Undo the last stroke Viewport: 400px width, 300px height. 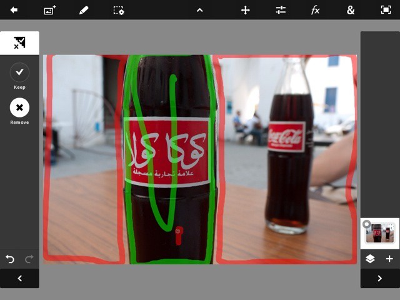click(x=10, y=259)
